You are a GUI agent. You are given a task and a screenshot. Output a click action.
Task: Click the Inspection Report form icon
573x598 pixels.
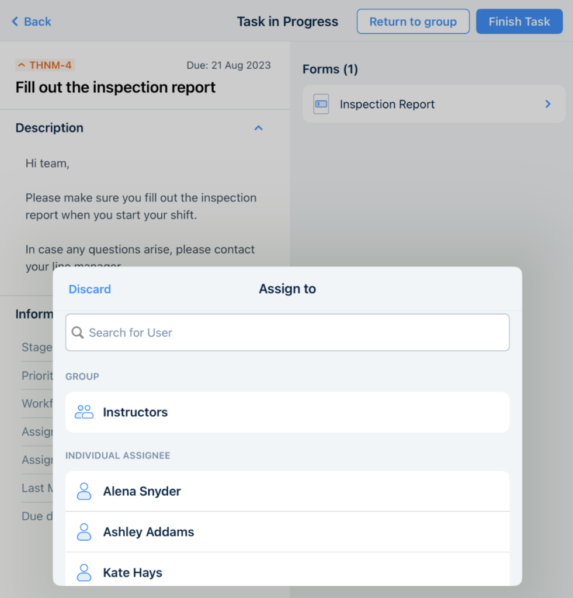[321, 104]
